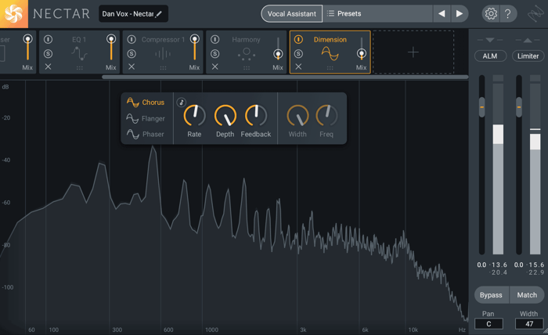Open the Vocal Assistant
This screenshot has width=548, height=335.
(x=291, y=13)
